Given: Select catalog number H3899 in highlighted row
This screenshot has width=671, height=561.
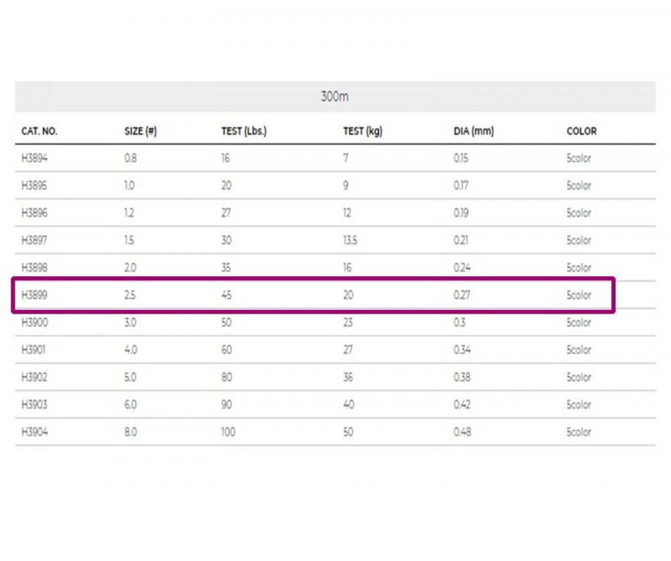Looking at the screenshot, I should [x=35, y=295].
